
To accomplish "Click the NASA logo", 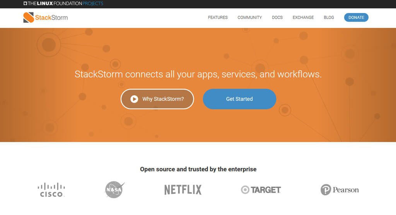I will point(114,190).
